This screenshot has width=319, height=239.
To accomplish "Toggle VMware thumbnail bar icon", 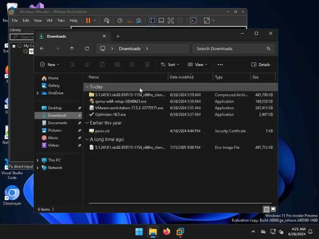I will pyautogui.click(x=161, y=21).
